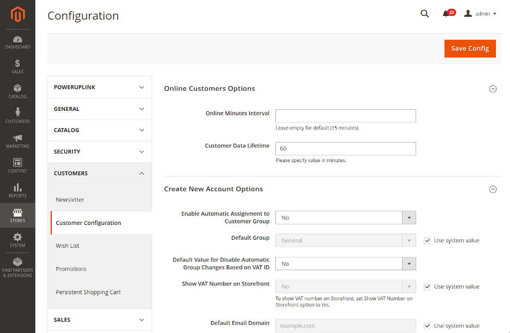Viewport: 510px width, 333px height.
Task: Collapse the Create New Account Options section
Action: point(493,189)
